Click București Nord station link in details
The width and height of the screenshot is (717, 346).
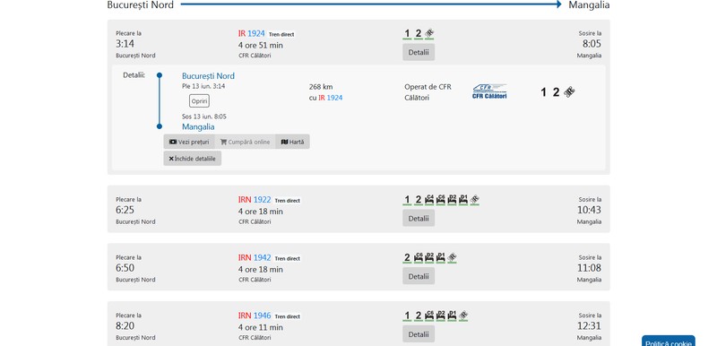coord(208,76)
